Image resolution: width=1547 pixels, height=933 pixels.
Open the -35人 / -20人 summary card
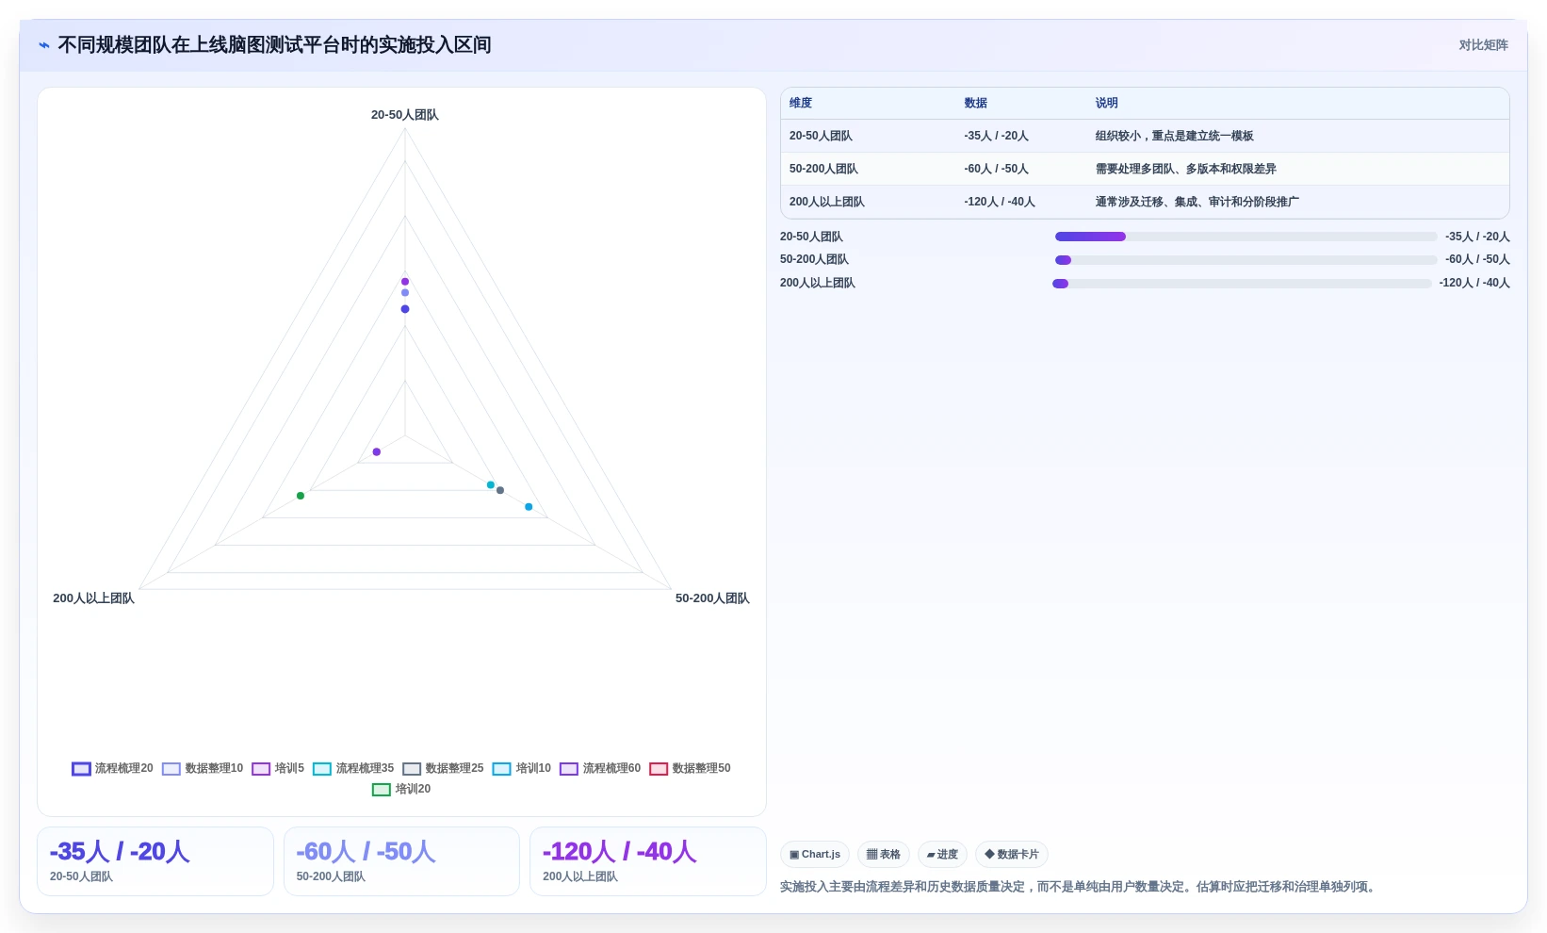point(155,861)
